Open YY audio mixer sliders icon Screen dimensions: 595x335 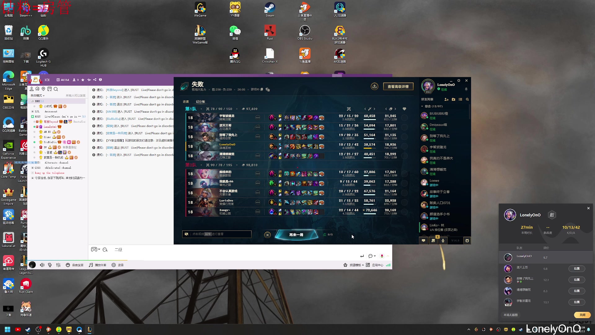pos(58,265)
